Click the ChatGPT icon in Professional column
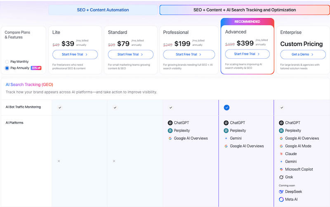 (170, 123)
